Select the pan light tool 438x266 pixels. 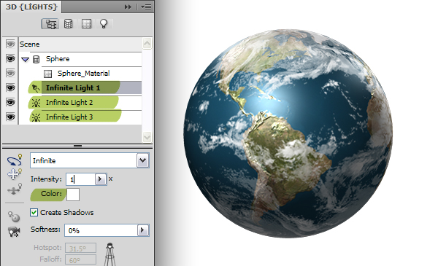tap(15, 173)
